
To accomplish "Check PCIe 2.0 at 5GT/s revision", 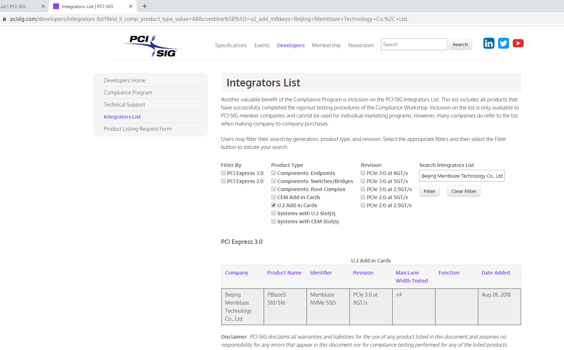I will [x=363, y=197].
